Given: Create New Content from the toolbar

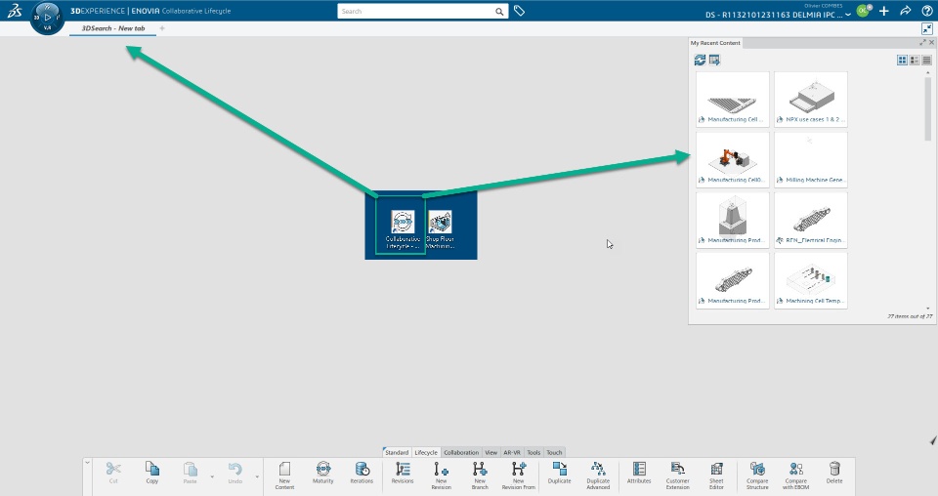Looking at the screenshot, I should (x=284, y=475).
